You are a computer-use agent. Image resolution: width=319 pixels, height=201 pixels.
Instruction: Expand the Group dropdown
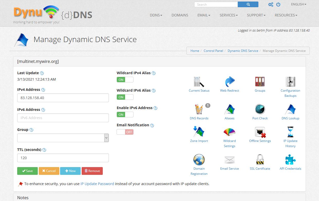pyautogui.click(x=63, y=138)
